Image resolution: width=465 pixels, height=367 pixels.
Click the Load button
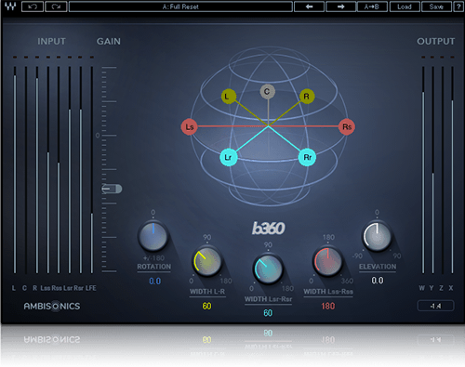(x=405, y=7)
